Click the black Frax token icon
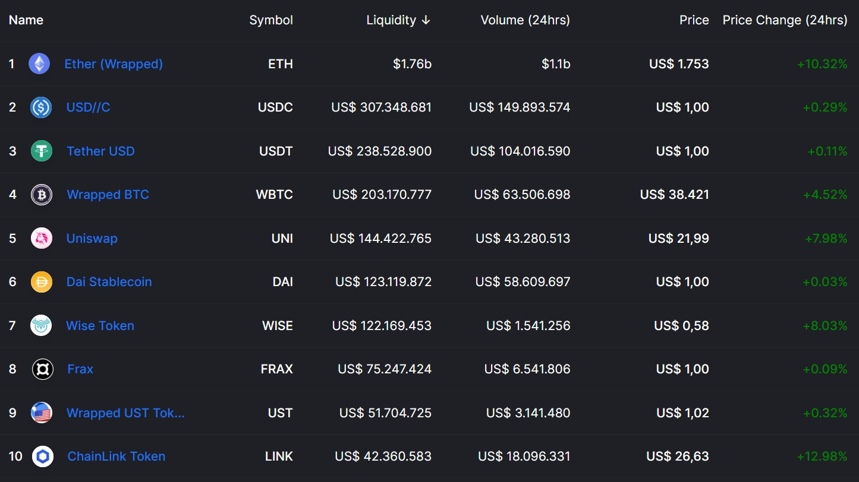 click(x=43, y=369)
